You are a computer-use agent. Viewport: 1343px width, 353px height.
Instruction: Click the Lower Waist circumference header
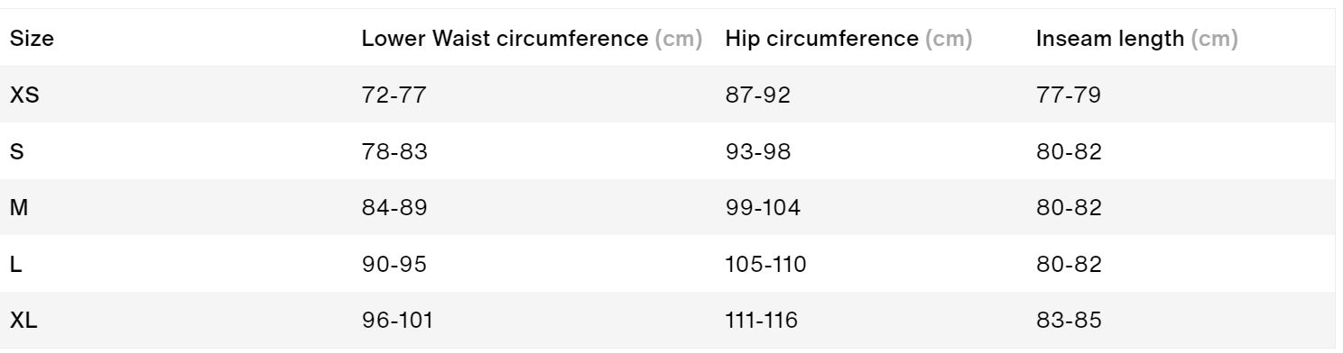(531, 40)
